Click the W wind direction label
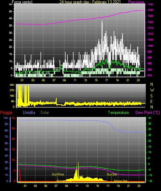Screen dimensions: 161x191 [152, 90]
